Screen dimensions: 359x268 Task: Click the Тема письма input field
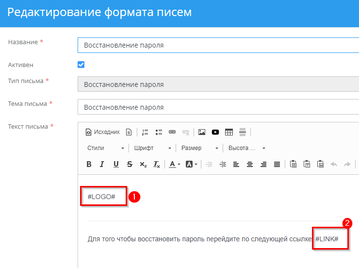pos(218,107)
